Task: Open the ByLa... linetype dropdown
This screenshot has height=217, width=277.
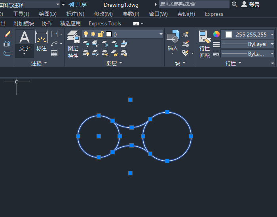Action: pos(272,54)
